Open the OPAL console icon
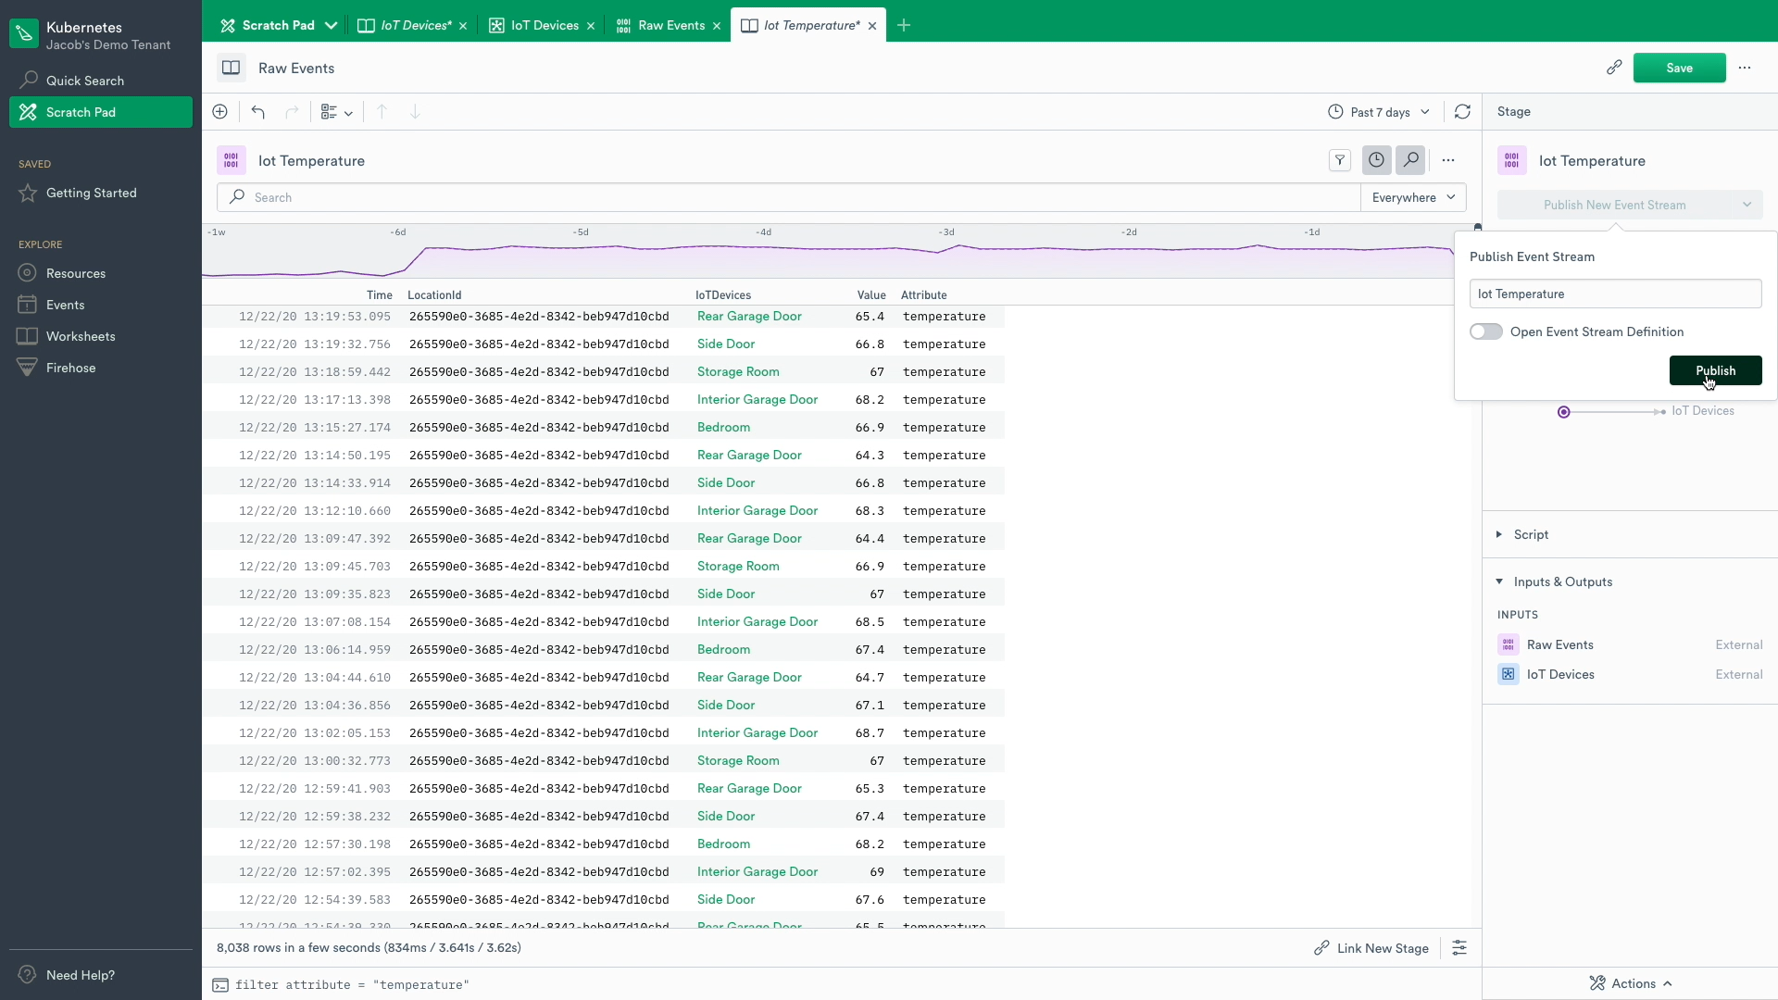 tap(220, 984)
